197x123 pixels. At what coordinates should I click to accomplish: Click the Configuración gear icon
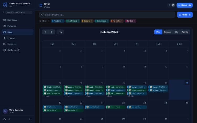[x=4, y=50]
